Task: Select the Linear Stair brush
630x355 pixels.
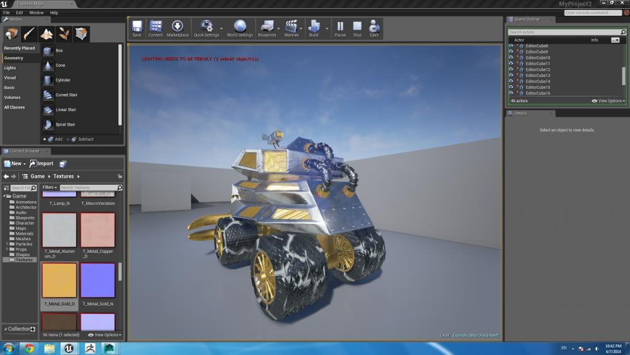Action: coord(79,110)
